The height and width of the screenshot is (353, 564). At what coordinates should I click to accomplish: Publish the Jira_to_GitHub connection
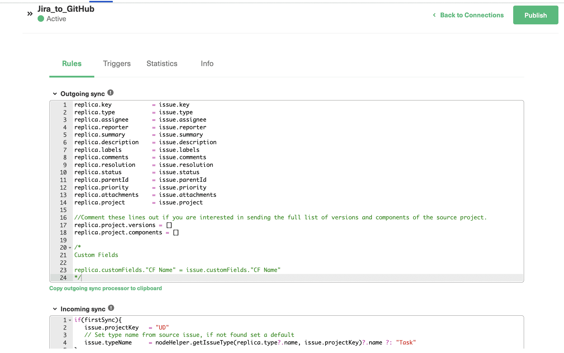coord(535,15)
